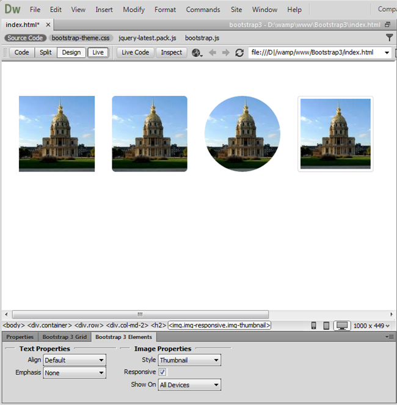Open the window size 1000 x 449 dropdown
The image size is (397, 405).
371,326
